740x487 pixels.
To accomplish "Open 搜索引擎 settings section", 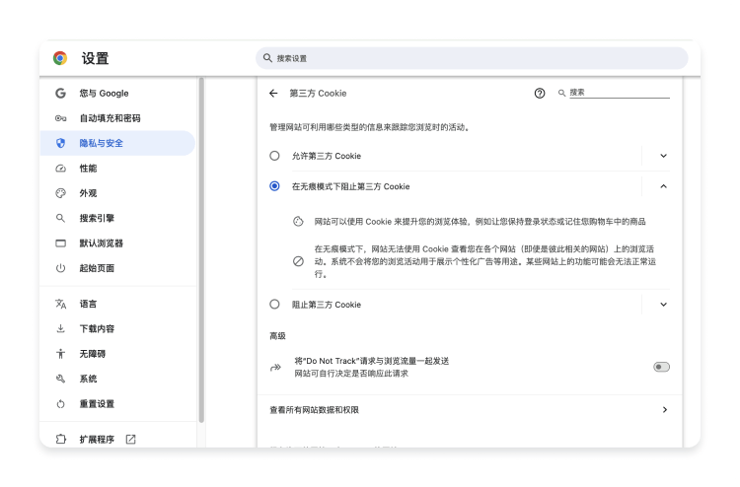I will (117, 218).
